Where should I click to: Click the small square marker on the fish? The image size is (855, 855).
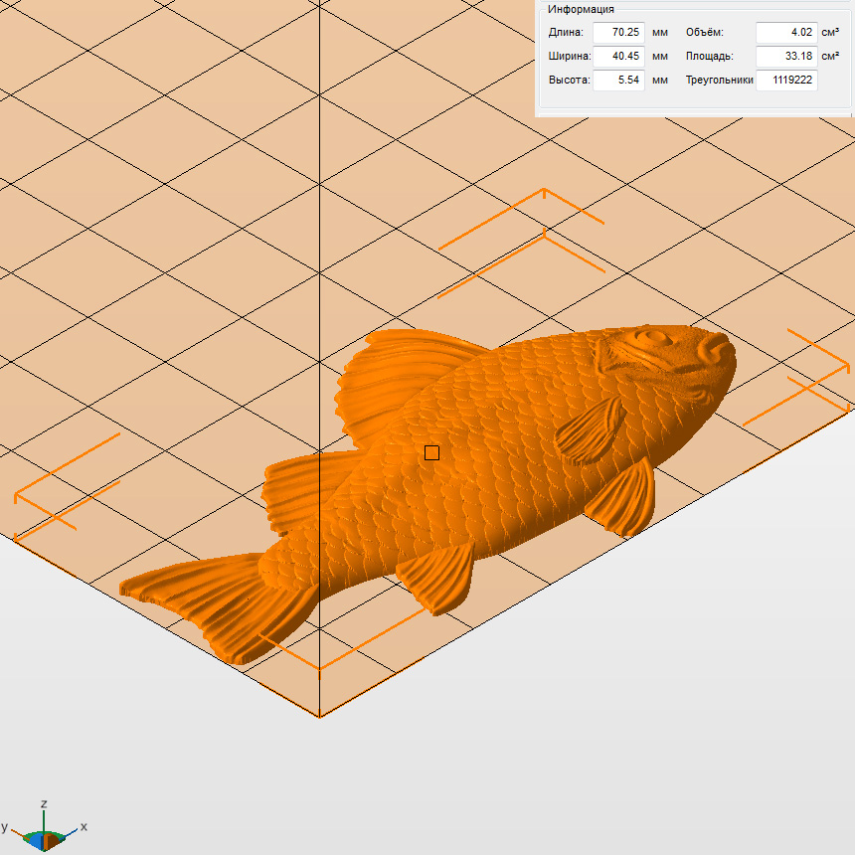click(431, 453)
